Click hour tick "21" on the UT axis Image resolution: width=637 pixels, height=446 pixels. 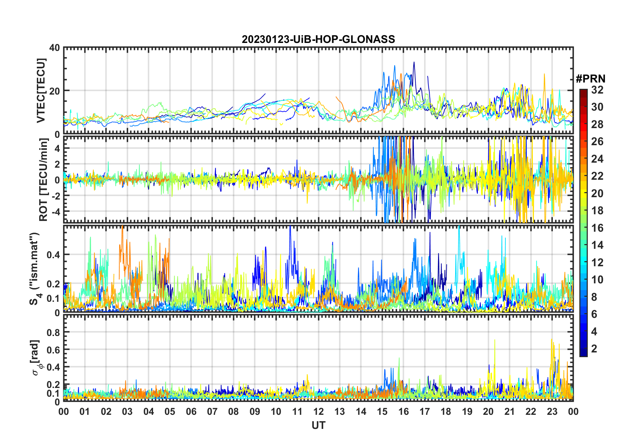click(510, 411)
